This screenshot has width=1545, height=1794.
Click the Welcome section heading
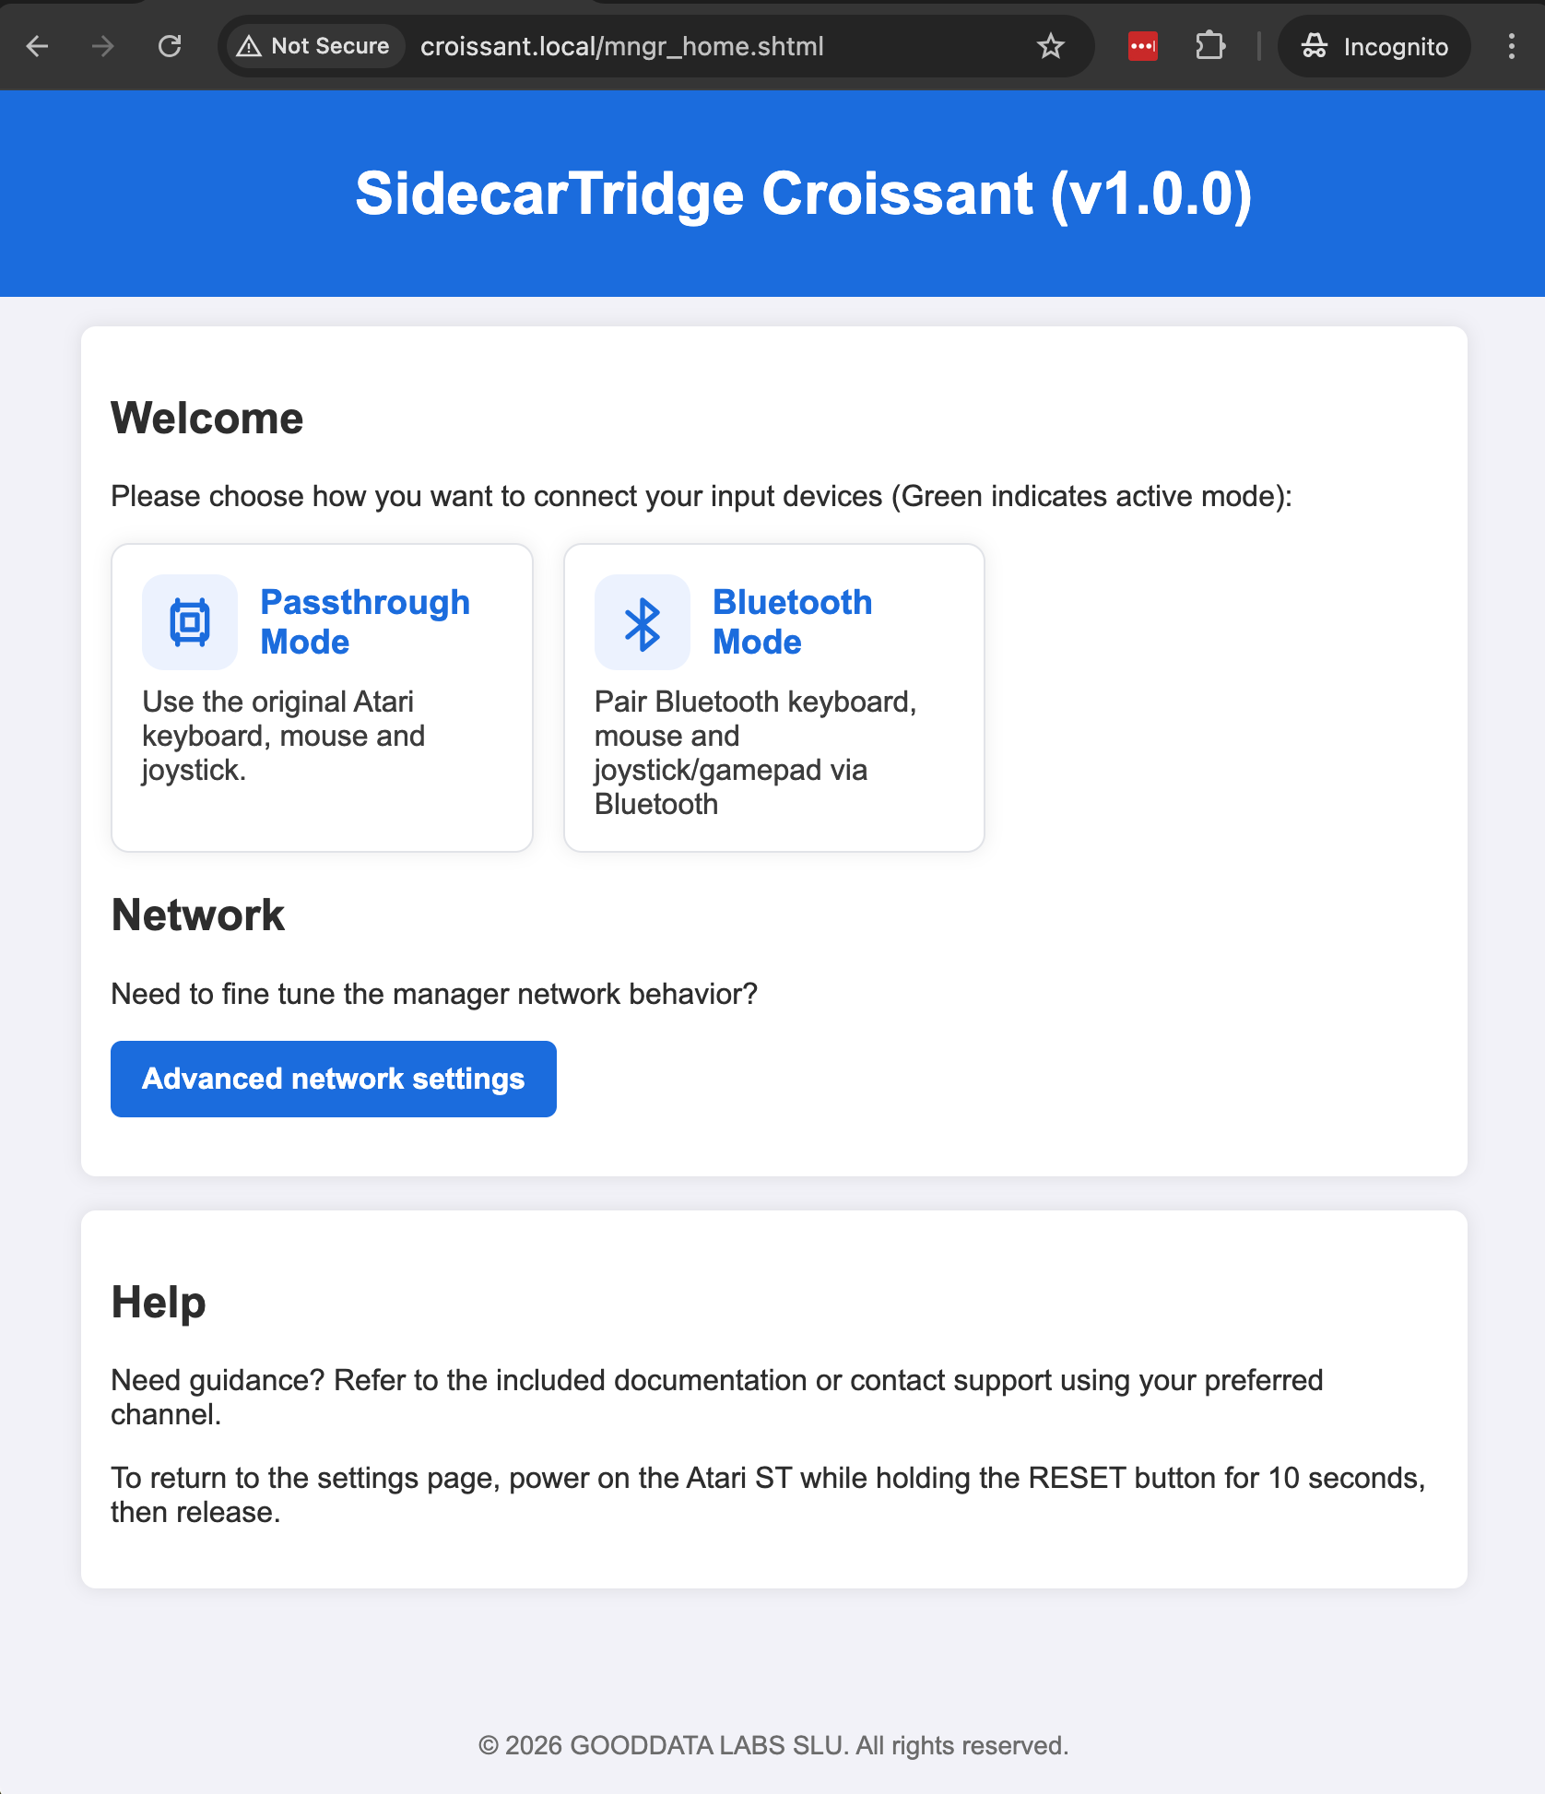click(x=206, y=418)
